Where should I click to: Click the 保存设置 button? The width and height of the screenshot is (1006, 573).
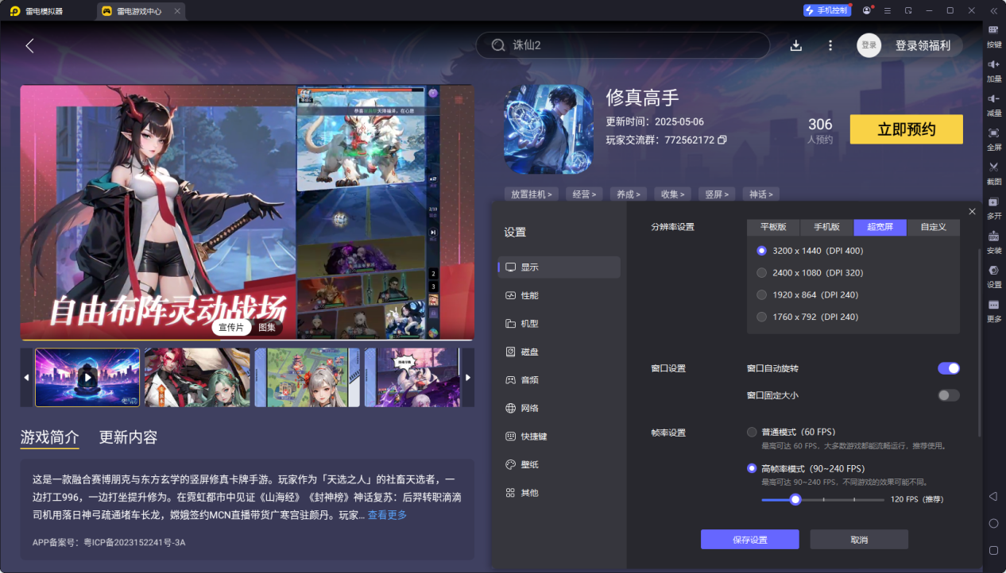(750, 540)
